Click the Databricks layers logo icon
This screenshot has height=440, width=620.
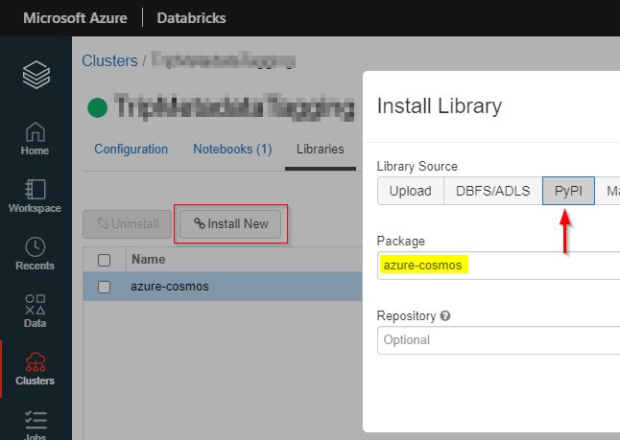36,75
